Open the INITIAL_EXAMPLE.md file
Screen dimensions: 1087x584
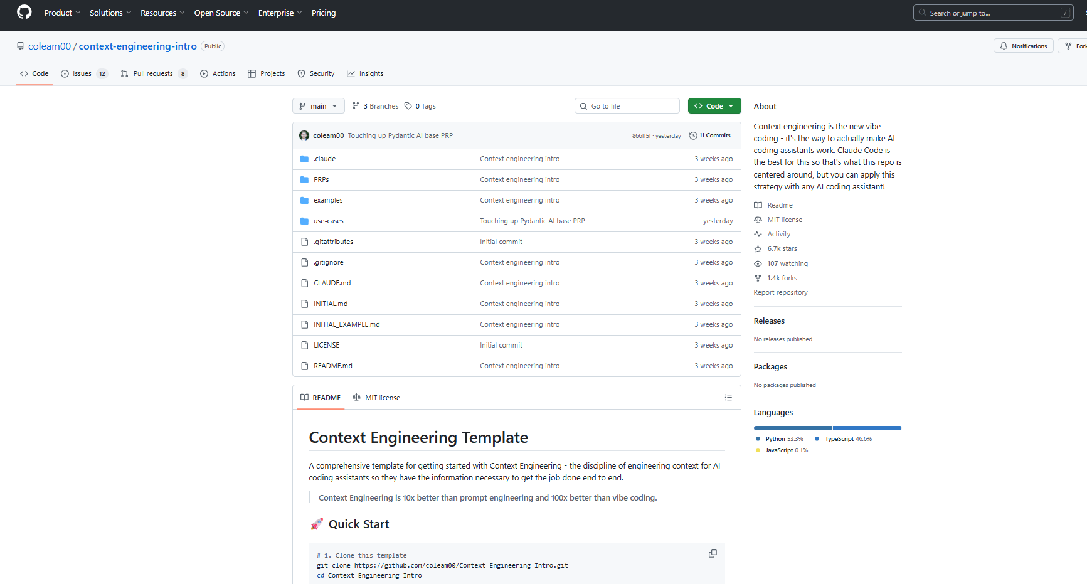click(x=346, y=324)
